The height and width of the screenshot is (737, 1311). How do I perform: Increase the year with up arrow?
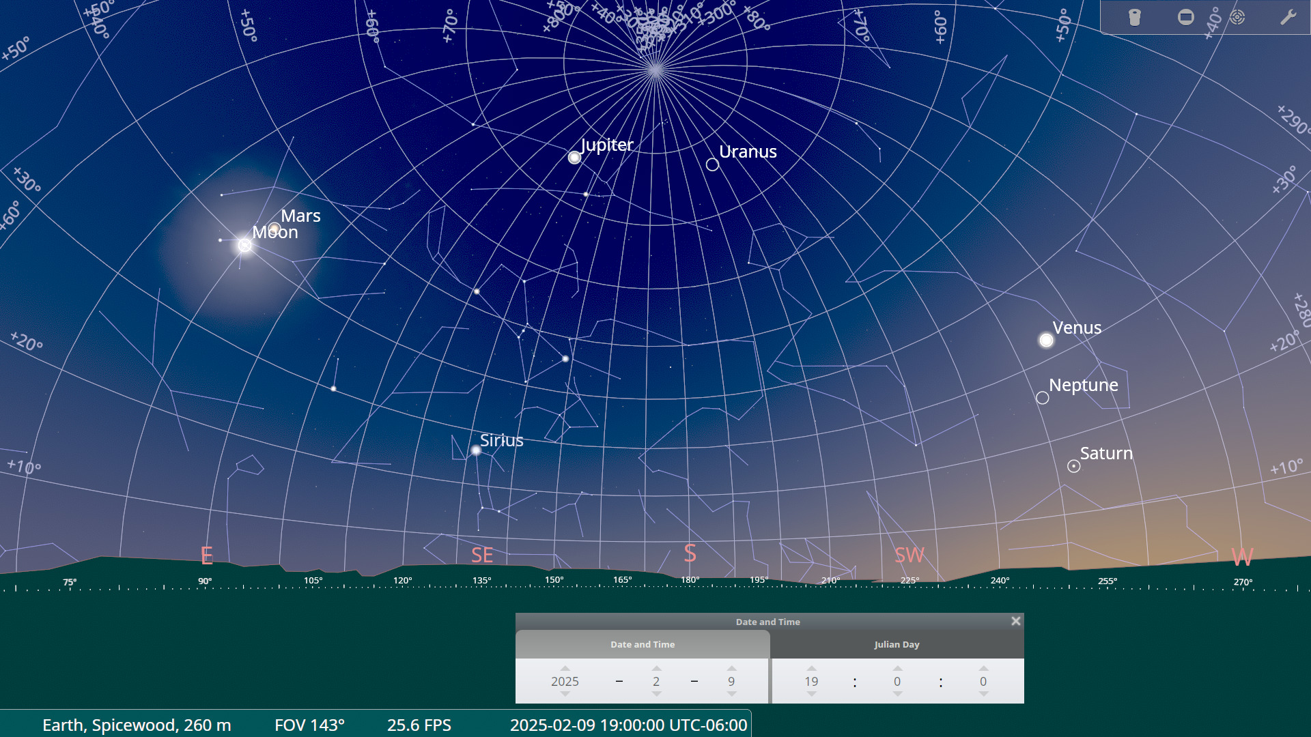click(565, 668)
